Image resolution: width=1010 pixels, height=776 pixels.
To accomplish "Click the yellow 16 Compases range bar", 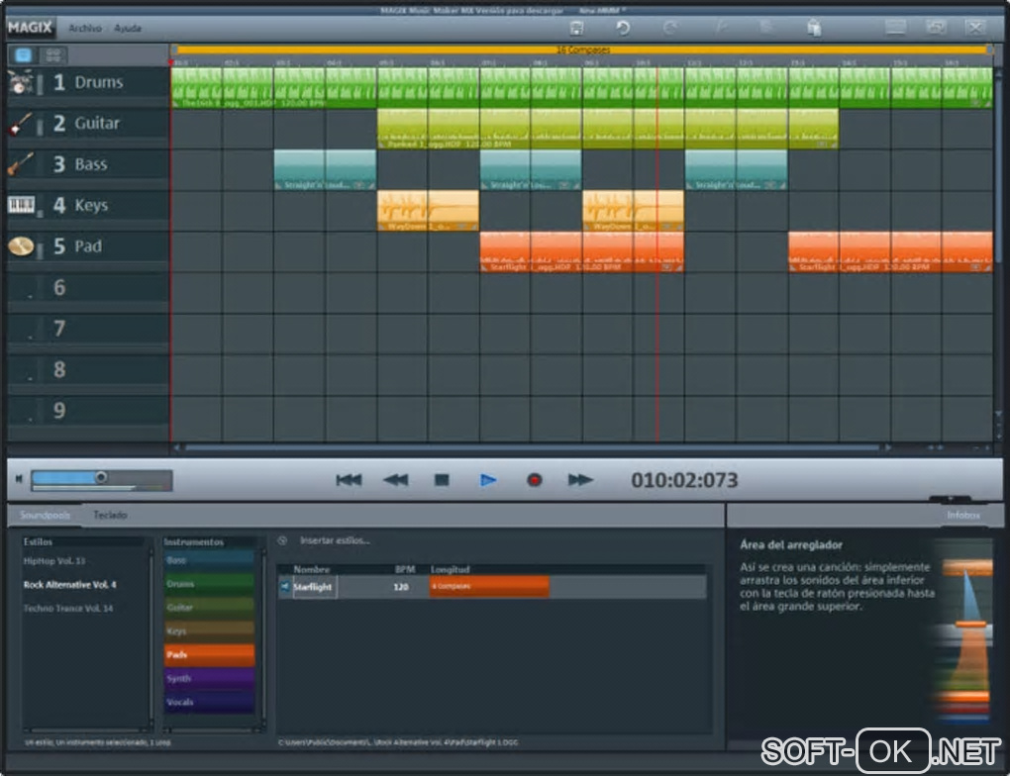I will [583, 49].
